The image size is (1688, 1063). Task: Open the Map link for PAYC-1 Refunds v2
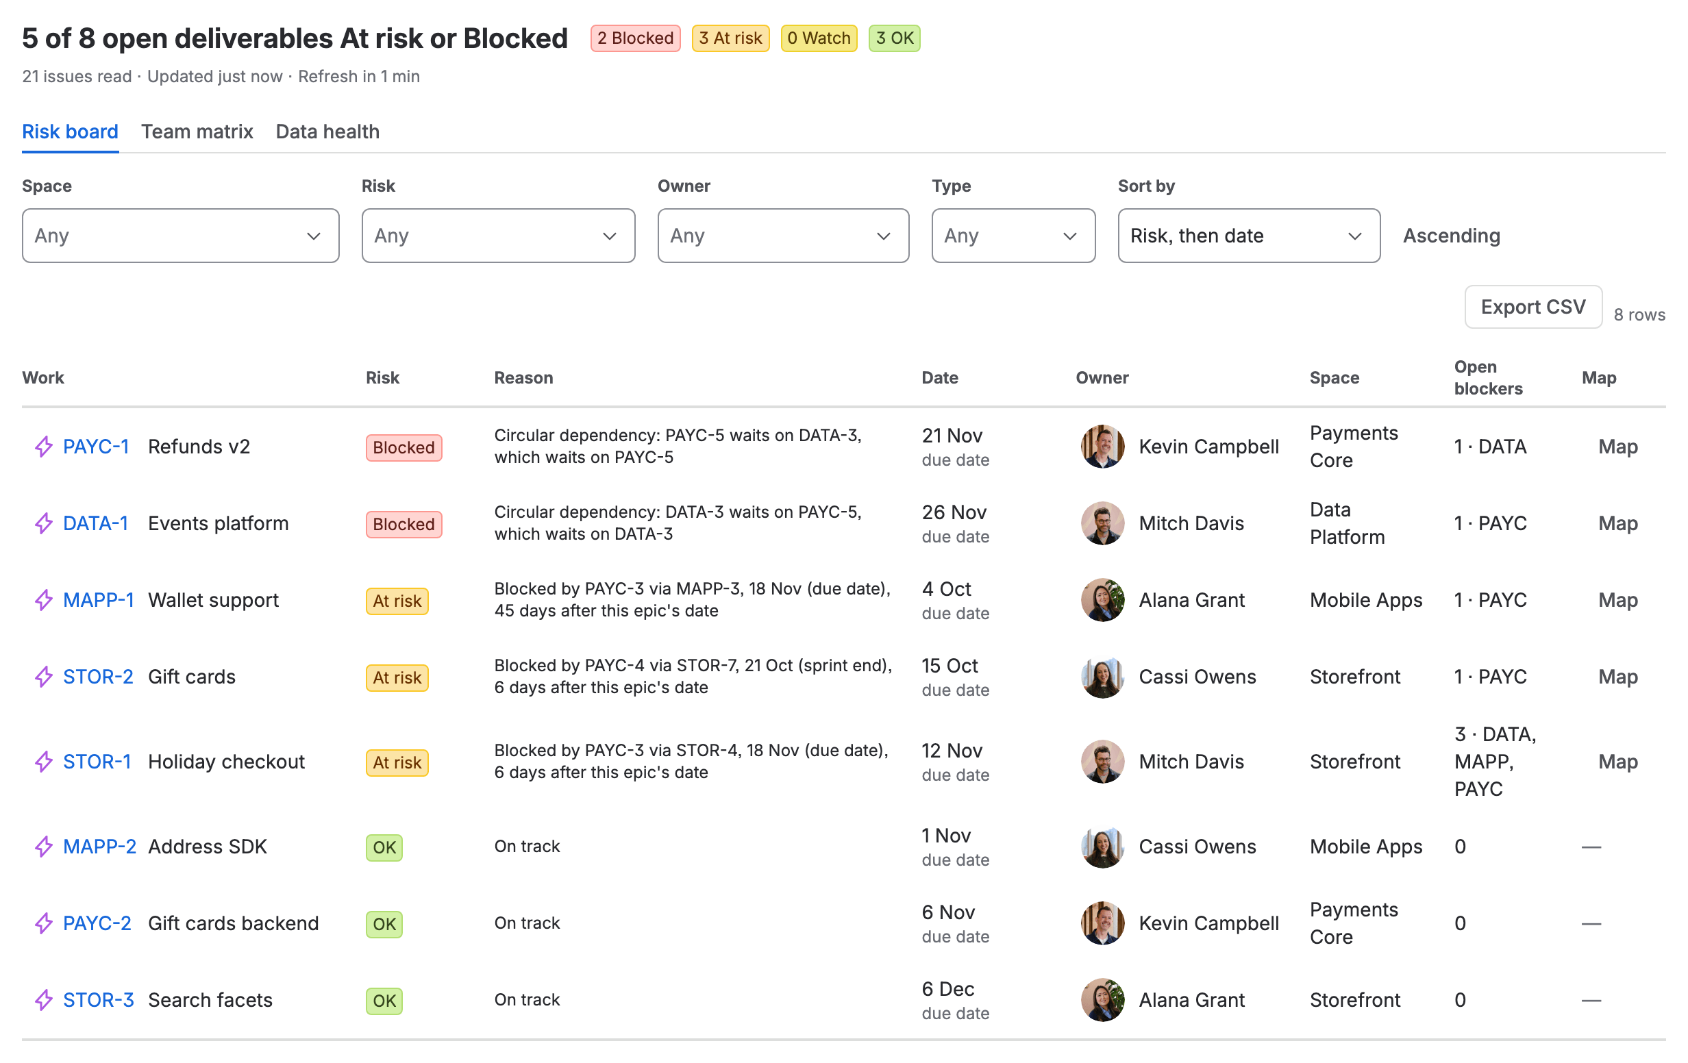pos(1618,447)
